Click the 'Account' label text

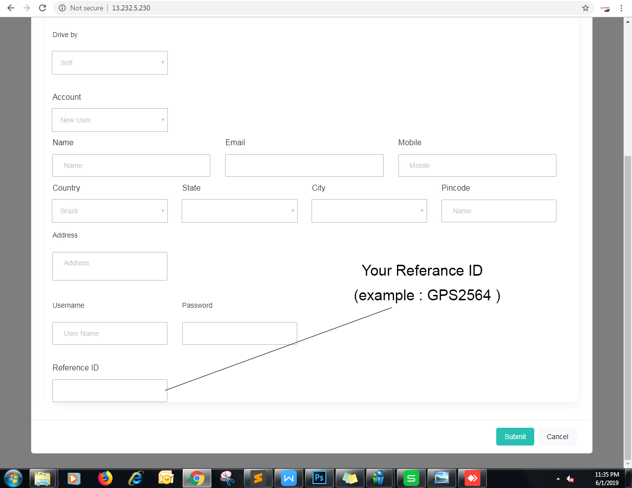click(67, 97)
